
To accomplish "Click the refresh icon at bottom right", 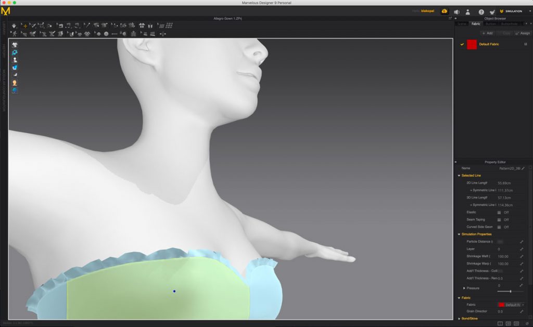I will tap(527, 323).
